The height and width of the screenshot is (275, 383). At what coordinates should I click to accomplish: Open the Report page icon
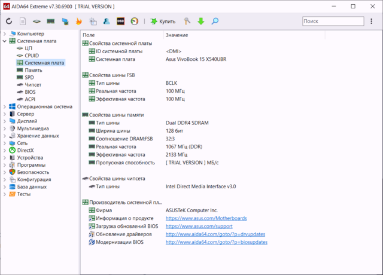click(23, 21)
